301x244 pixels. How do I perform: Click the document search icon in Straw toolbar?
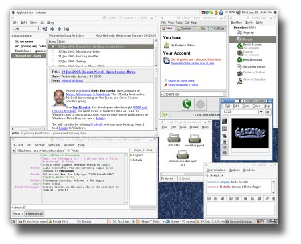click(x=66, y=29)
